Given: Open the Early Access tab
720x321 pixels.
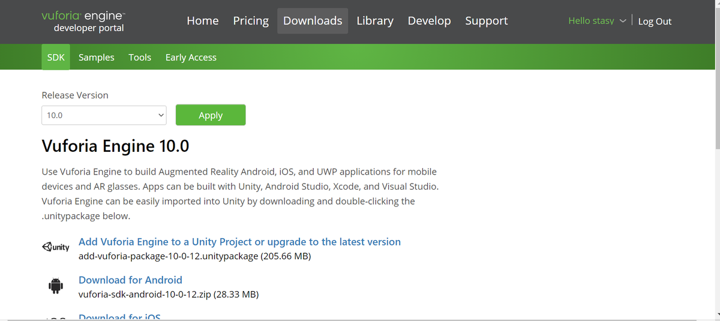Looking at the screenshot, I should click(191, 58).
